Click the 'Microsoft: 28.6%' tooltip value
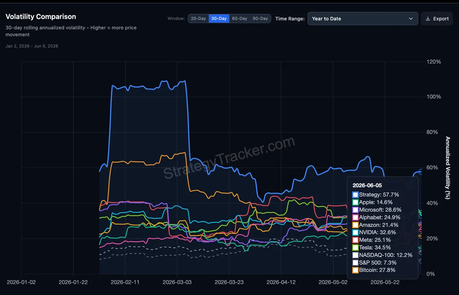 (380, 210)
